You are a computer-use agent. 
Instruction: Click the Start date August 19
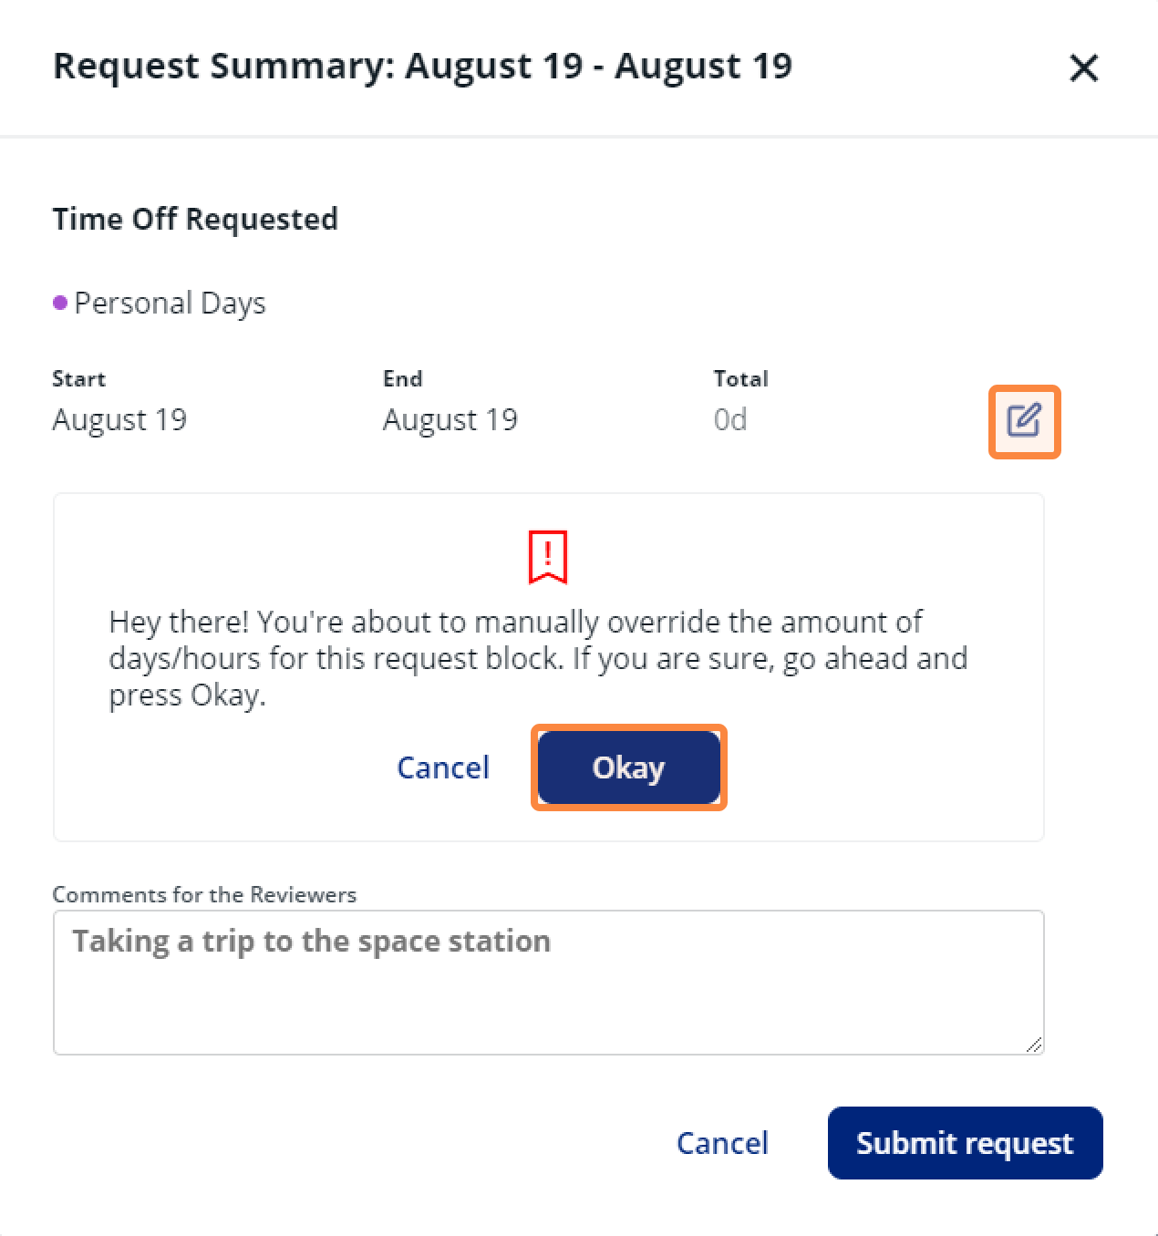click(119, 419)
